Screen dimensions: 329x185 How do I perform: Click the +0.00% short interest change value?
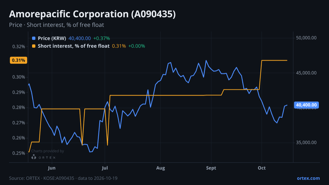137,46
